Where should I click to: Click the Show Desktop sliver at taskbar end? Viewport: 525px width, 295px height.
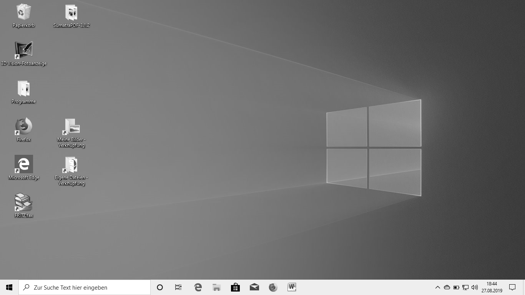click(523, 287)
